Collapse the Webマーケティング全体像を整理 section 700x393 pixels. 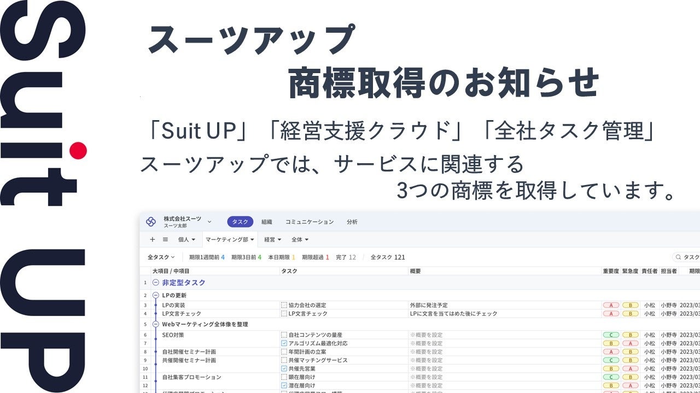(156, 324)
